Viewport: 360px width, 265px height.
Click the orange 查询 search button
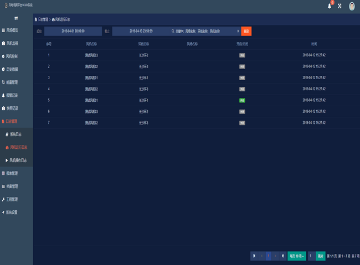point(246,31)
